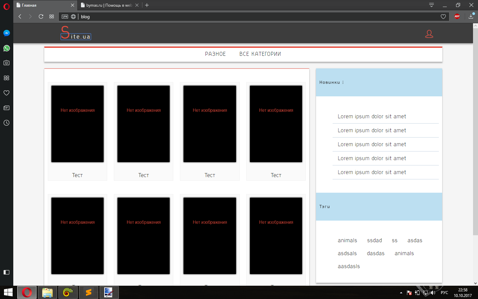Click the user profile icon in header

tap(429, 34)
